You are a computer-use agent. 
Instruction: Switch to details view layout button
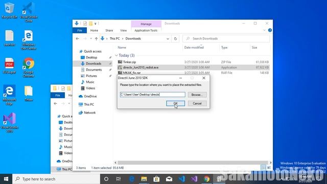click(264, 168)
